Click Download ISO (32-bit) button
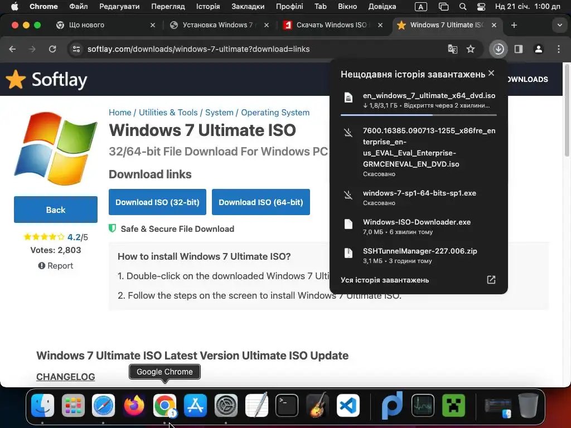 [x=157, y=202]
